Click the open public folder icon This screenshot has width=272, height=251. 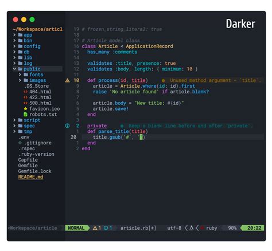click(20, 69)
